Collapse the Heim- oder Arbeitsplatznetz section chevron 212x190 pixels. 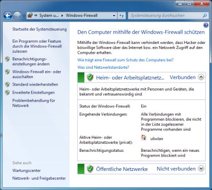201,77
